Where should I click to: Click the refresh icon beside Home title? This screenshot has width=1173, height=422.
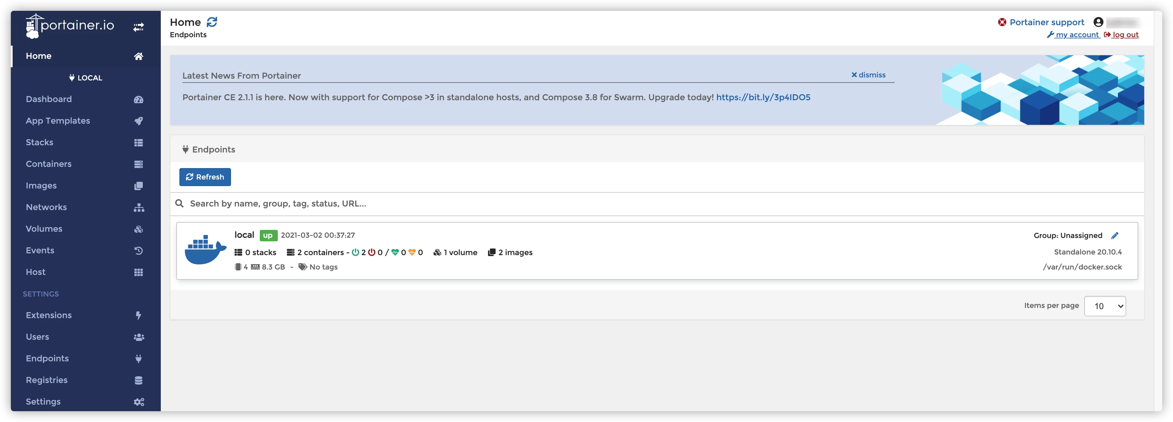[212, 22]
